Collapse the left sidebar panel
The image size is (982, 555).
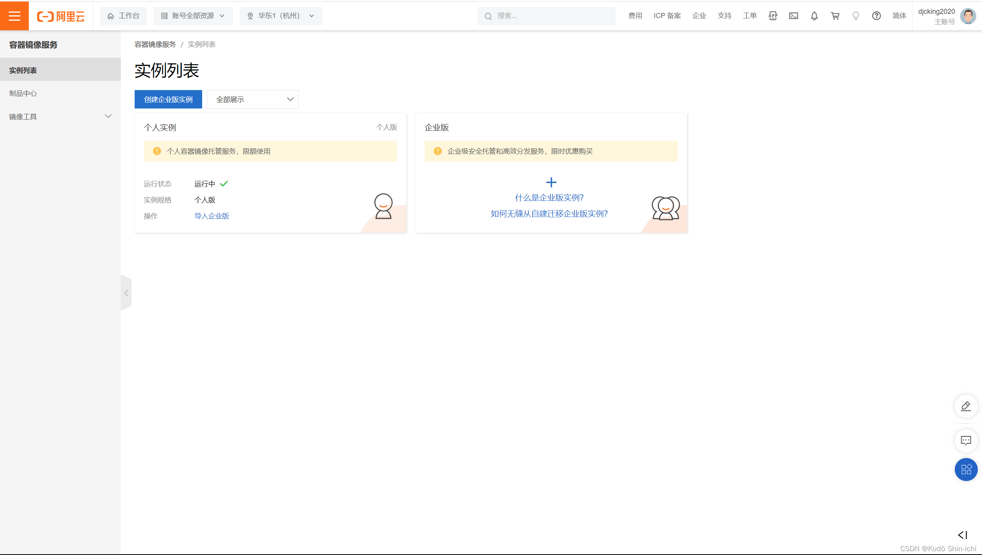126,293
